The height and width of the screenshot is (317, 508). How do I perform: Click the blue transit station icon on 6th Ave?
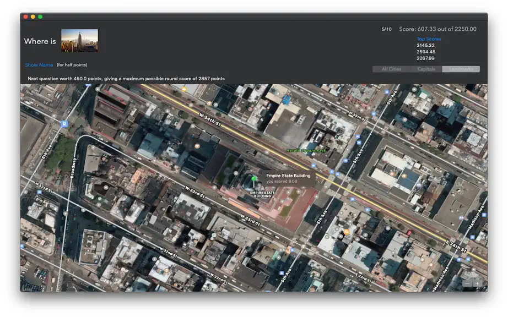click(64, 124)
